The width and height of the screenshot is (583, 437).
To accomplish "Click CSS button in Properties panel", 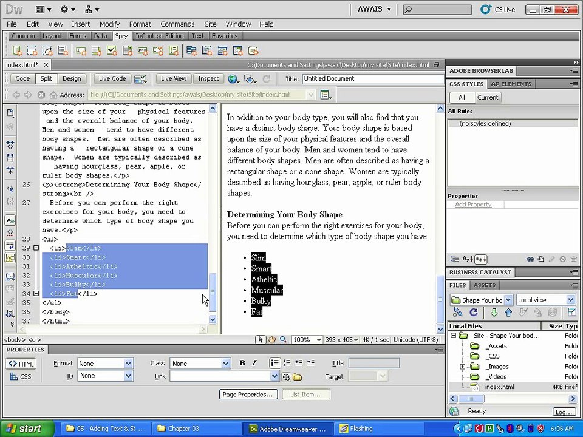I will 21,377.
